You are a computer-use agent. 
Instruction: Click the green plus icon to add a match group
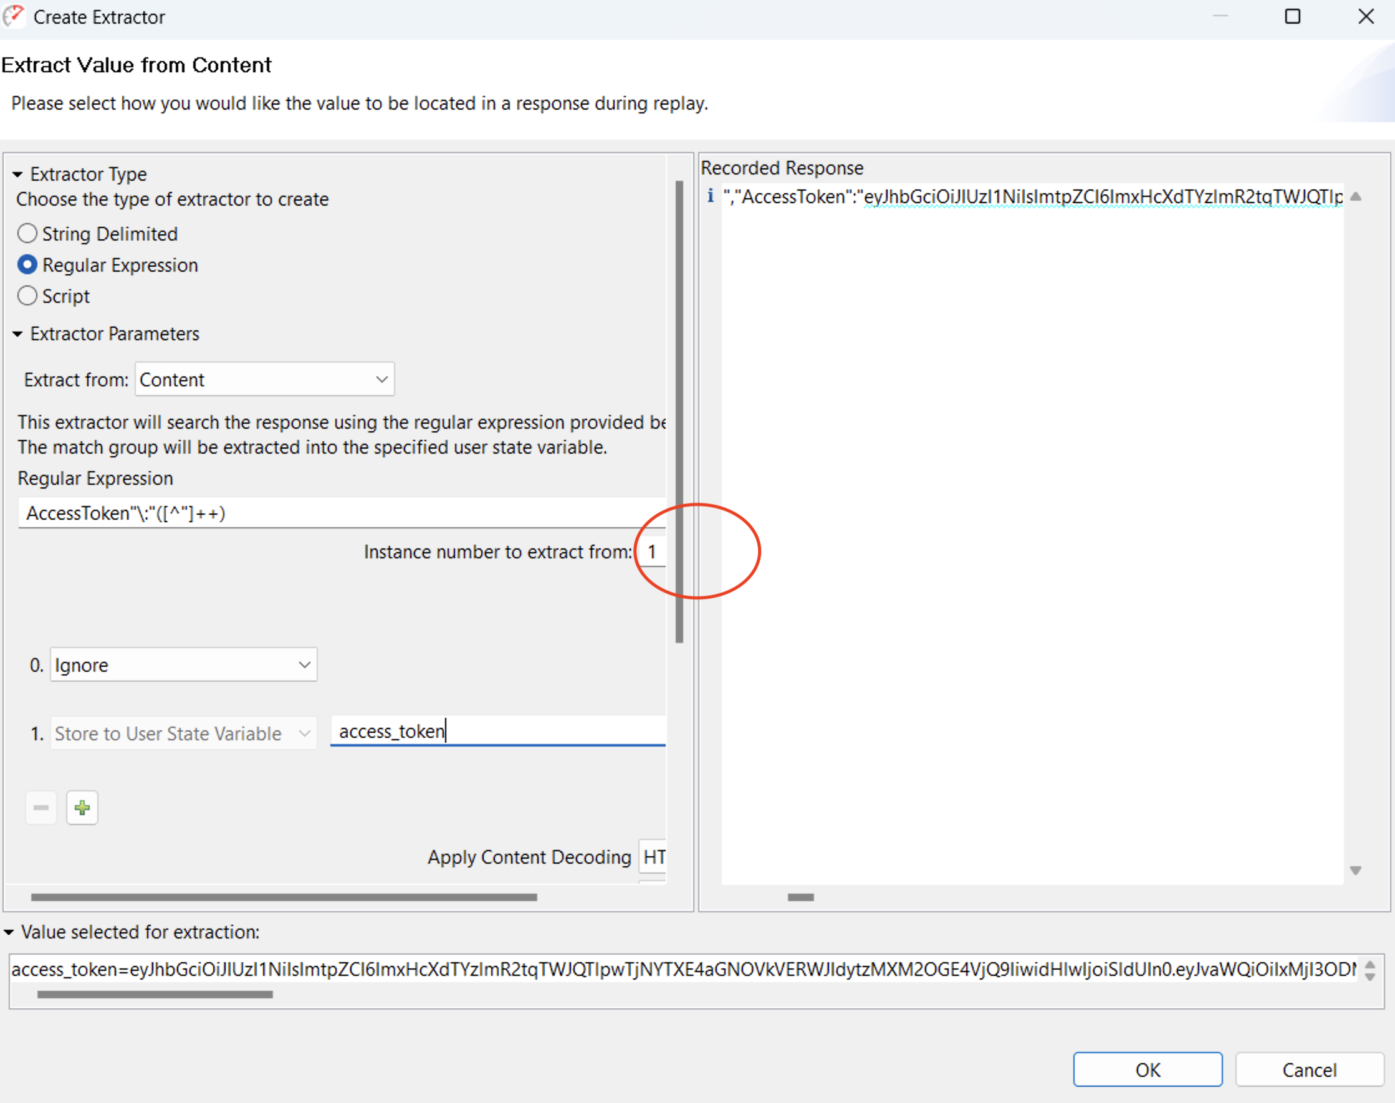(x=82, y=807)
